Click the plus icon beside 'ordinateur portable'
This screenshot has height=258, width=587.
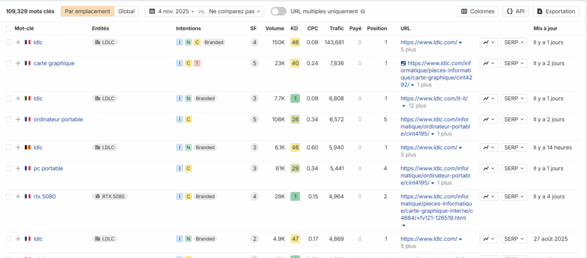click(18, 119)
